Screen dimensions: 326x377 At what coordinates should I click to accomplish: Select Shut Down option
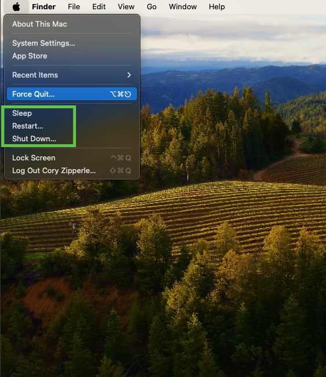click(x=72, y=139)
